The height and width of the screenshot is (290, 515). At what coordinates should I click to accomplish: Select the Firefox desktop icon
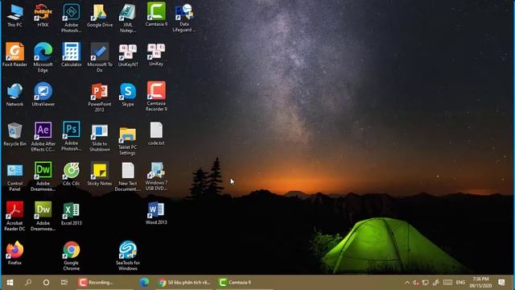[14, 253]
